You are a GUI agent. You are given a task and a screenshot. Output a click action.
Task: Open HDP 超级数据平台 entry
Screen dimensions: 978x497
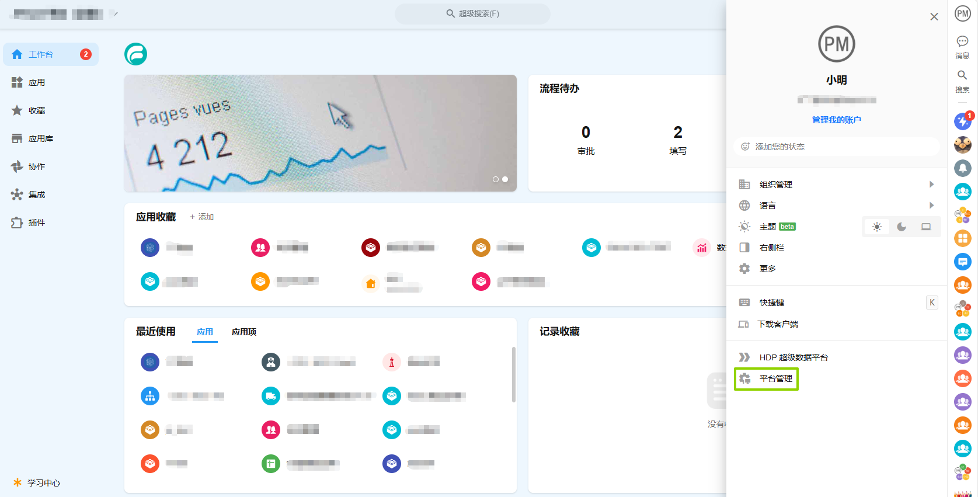pos(793,357)
